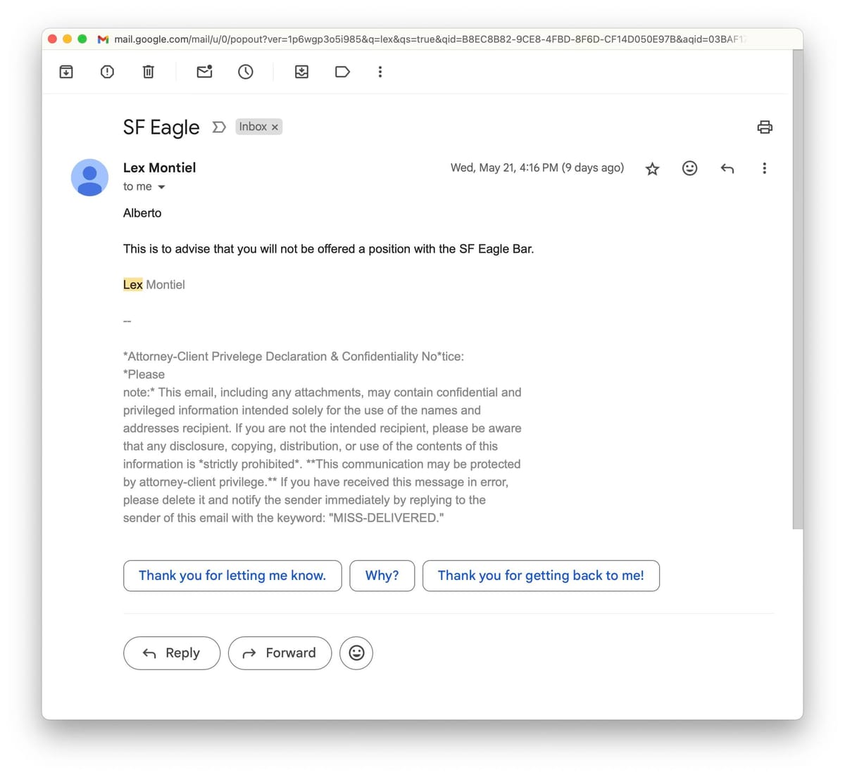The height and width of the screenshot is (775, 845).
Task: Mark the email as unread
Action: 204,72
